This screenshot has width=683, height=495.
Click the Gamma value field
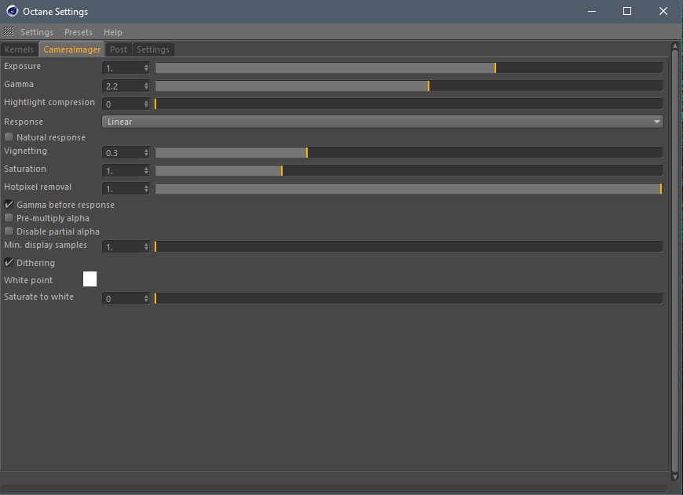122,86
